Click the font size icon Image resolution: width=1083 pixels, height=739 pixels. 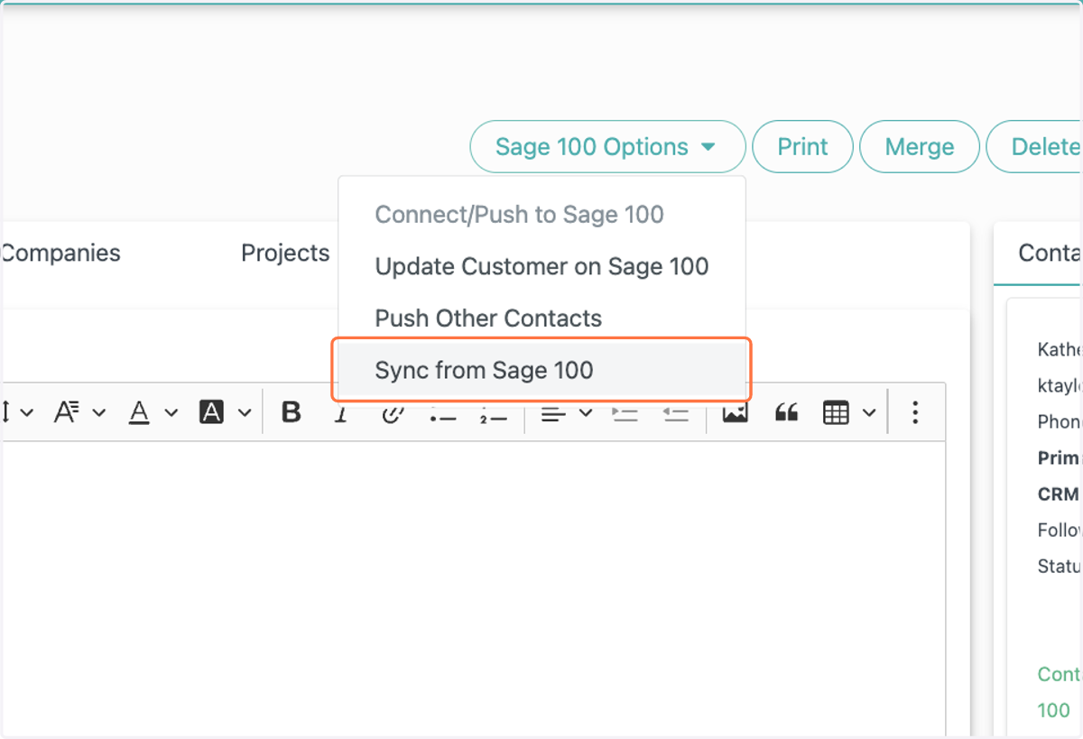tap(67, 412)
